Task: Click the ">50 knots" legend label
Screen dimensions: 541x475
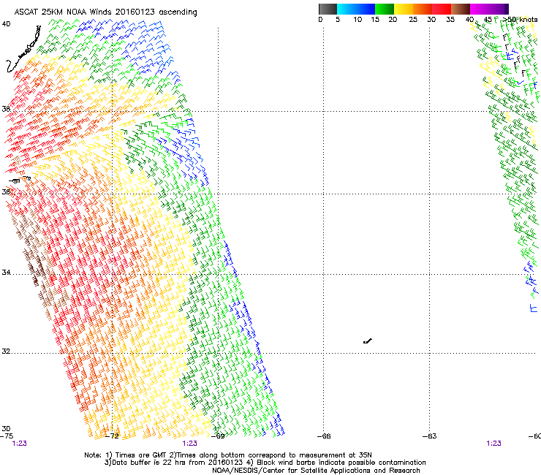Action: coord(520,20)
